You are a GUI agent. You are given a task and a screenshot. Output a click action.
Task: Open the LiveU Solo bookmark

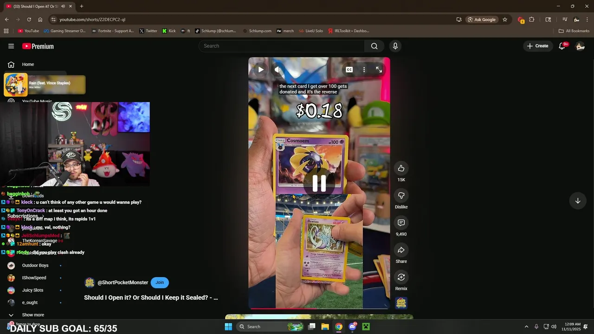click(x=311, y=31)
